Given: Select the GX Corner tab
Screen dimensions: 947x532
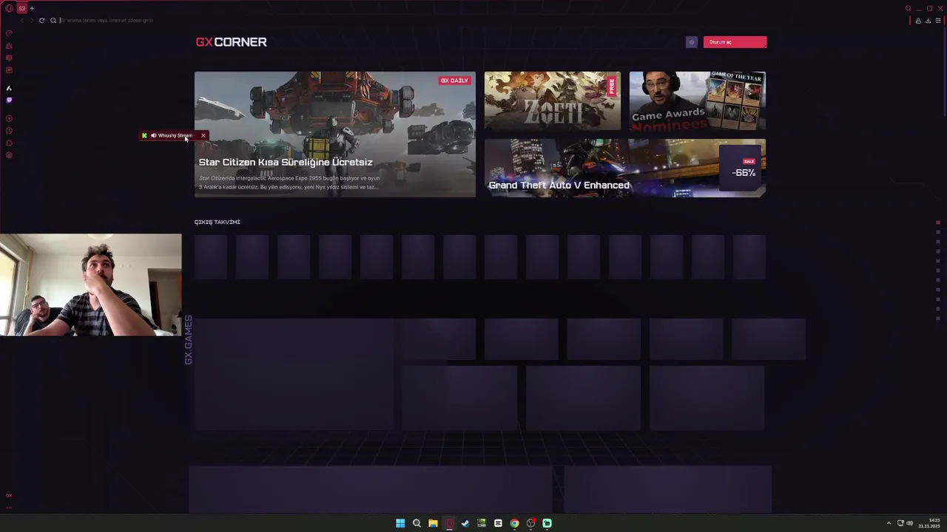Looking at the screenshot, I should coord(22,8).
